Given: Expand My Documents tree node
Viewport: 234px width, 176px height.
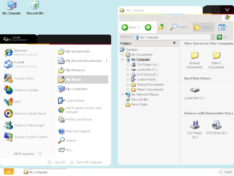Looking at the screenshot, I should pos(122,55).
